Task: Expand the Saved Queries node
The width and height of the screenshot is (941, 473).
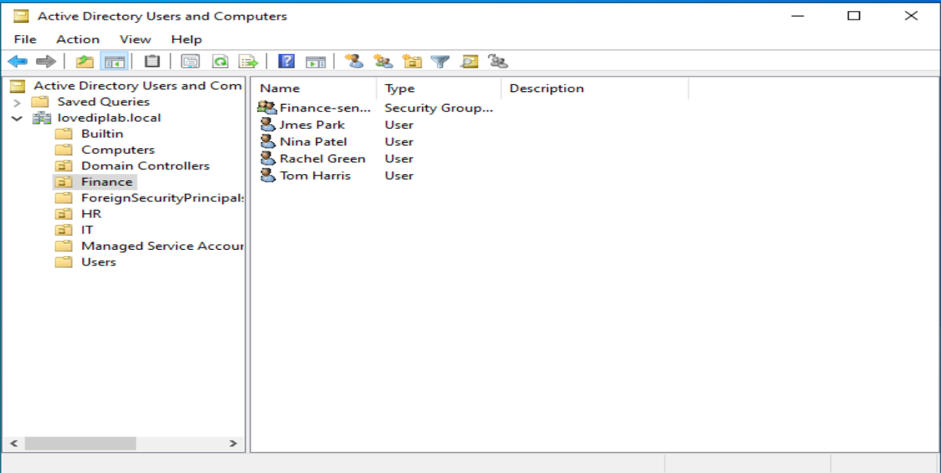Action: tap(17, 102)
